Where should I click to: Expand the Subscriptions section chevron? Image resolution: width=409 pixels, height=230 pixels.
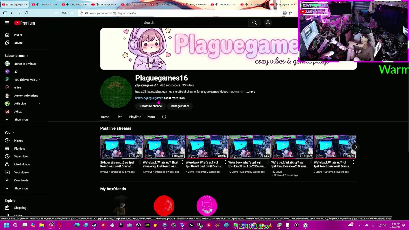(x=27, y=56)
